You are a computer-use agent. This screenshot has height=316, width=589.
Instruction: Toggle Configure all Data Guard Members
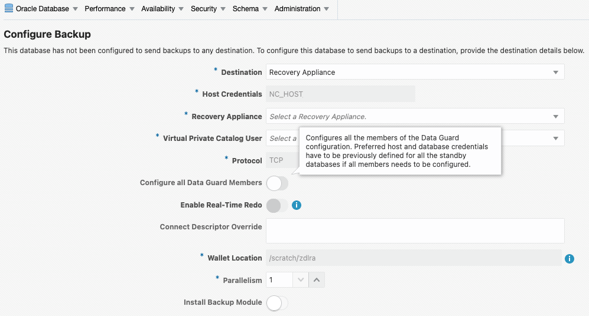point(277,183)
